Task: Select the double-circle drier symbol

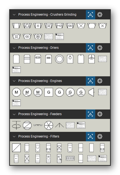Action: [59, 59]
